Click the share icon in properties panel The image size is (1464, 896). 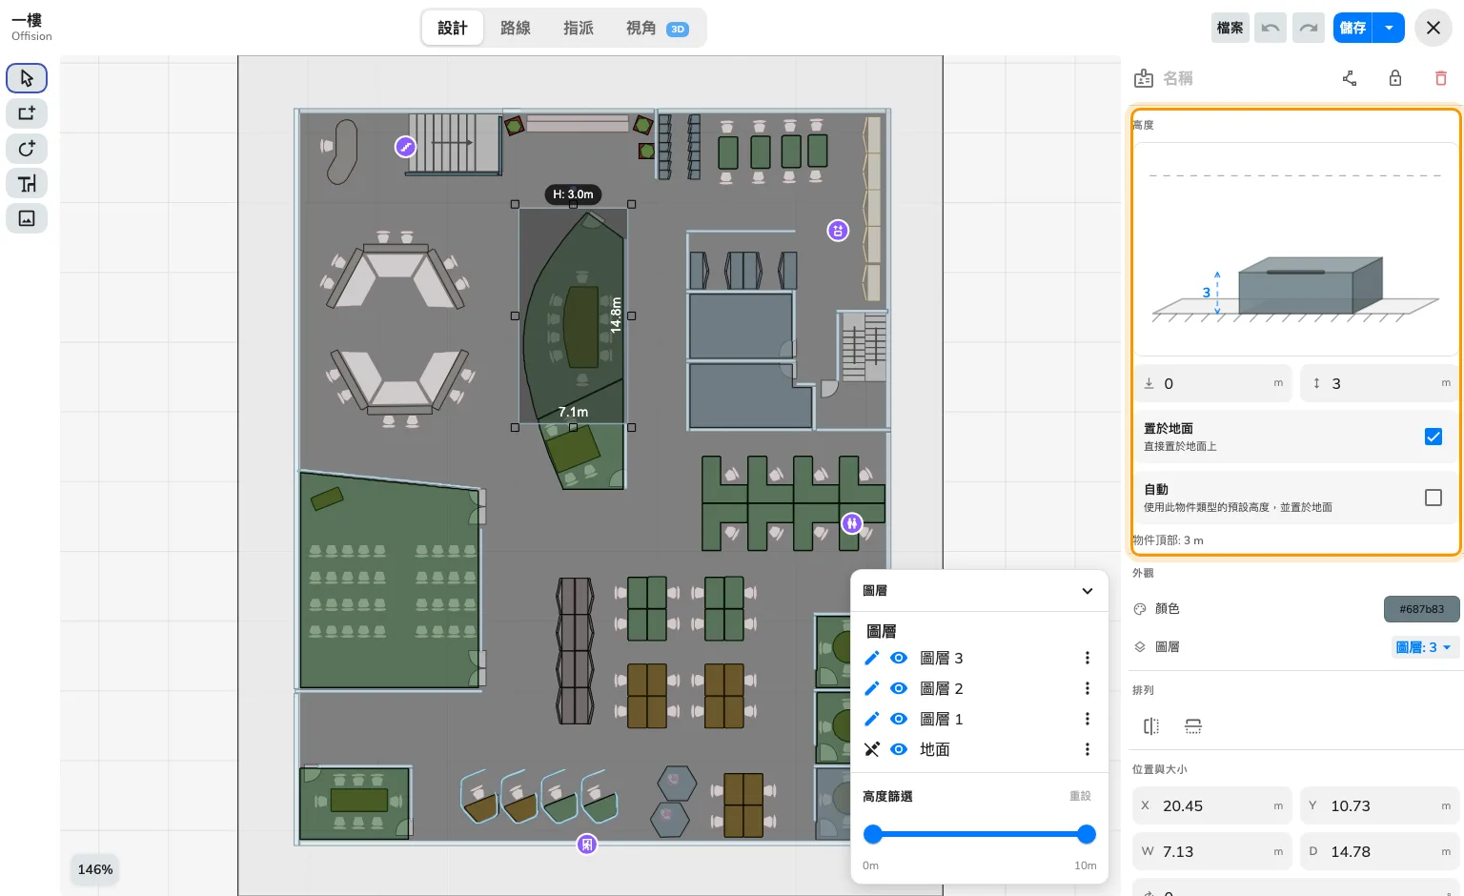click(1350, 78)
